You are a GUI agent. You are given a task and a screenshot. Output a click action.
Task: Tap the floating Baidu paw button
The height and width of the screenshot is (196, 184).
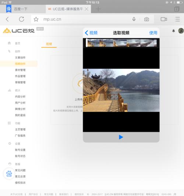[9, 174]
